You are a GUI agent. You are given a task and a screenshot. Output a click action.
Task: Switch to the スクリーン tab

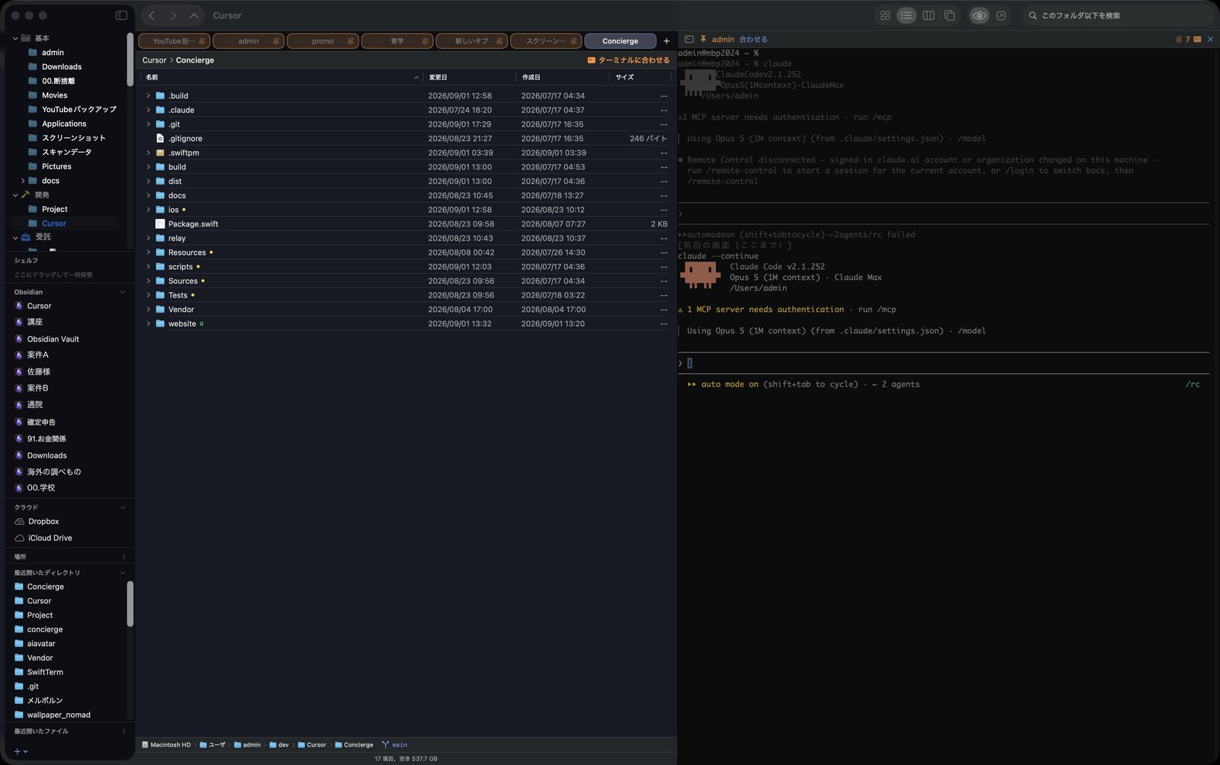[546, 41]
